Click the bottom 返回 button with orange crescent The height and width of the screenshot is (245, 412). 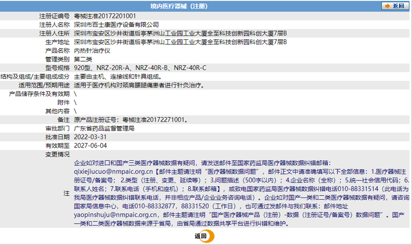click(205, 236)
